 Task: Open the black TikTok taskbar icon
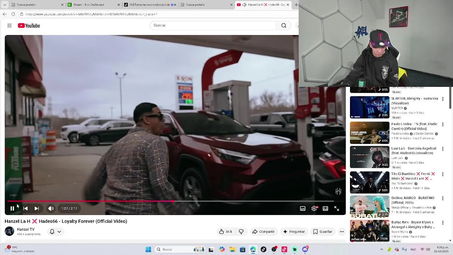pos(263,249)
